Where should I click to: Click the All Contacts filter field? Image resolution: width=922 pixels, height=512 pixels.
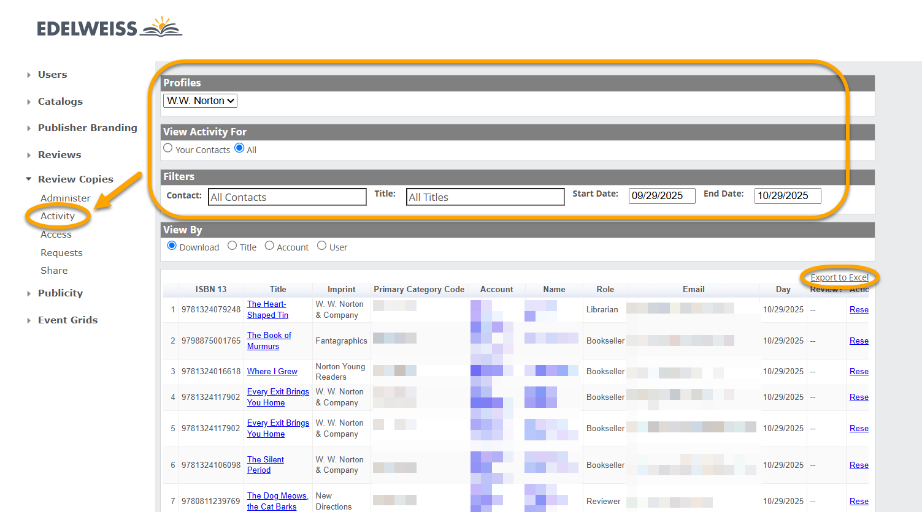(287, 197)
